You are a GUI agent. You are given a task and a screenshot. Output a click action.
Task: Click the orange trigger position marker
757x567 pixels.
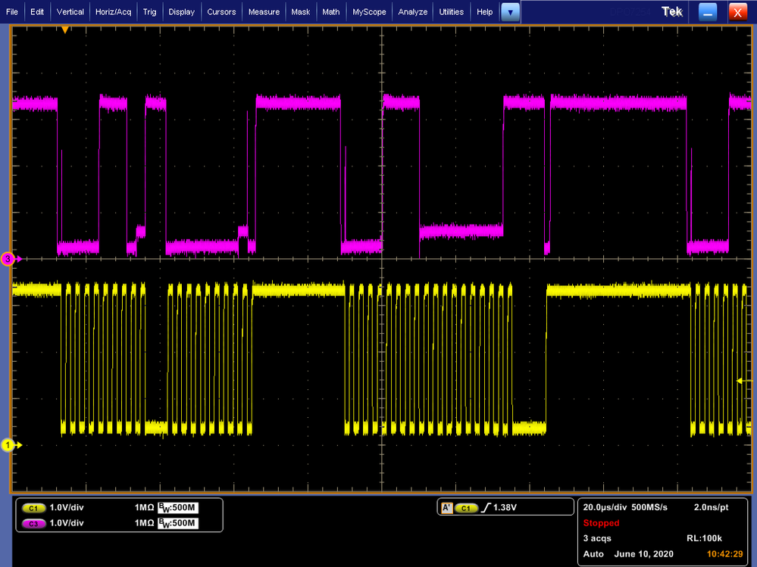[64, 30]
